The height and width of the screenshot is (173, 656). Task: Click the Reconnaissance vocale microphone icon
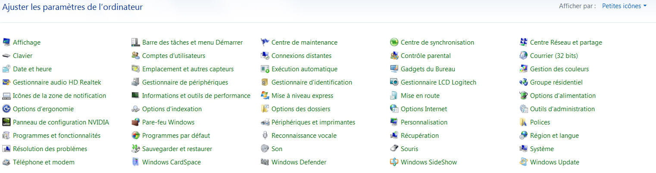(265, 136)
